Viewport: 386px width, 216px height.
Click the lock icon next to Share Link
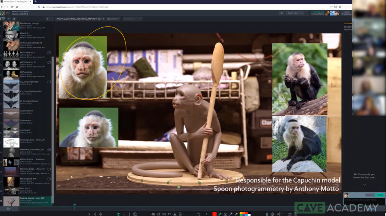[x=282, y=13]
